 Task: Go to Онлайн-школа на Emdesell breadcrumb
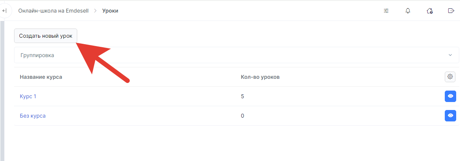pos(53,11)
